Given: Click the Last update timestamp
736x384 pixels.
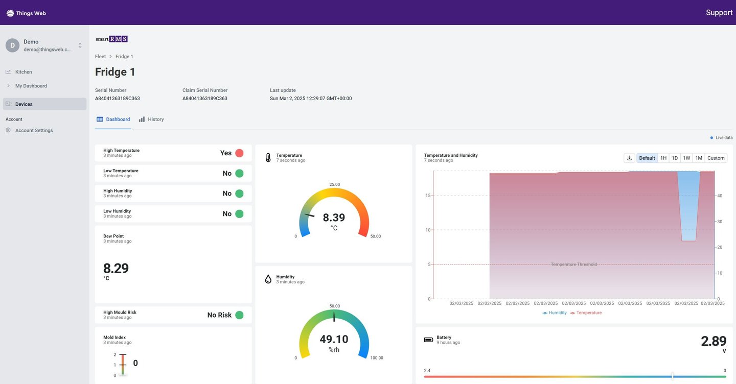Looking at the screenshot, I should (x=311, y=99).
